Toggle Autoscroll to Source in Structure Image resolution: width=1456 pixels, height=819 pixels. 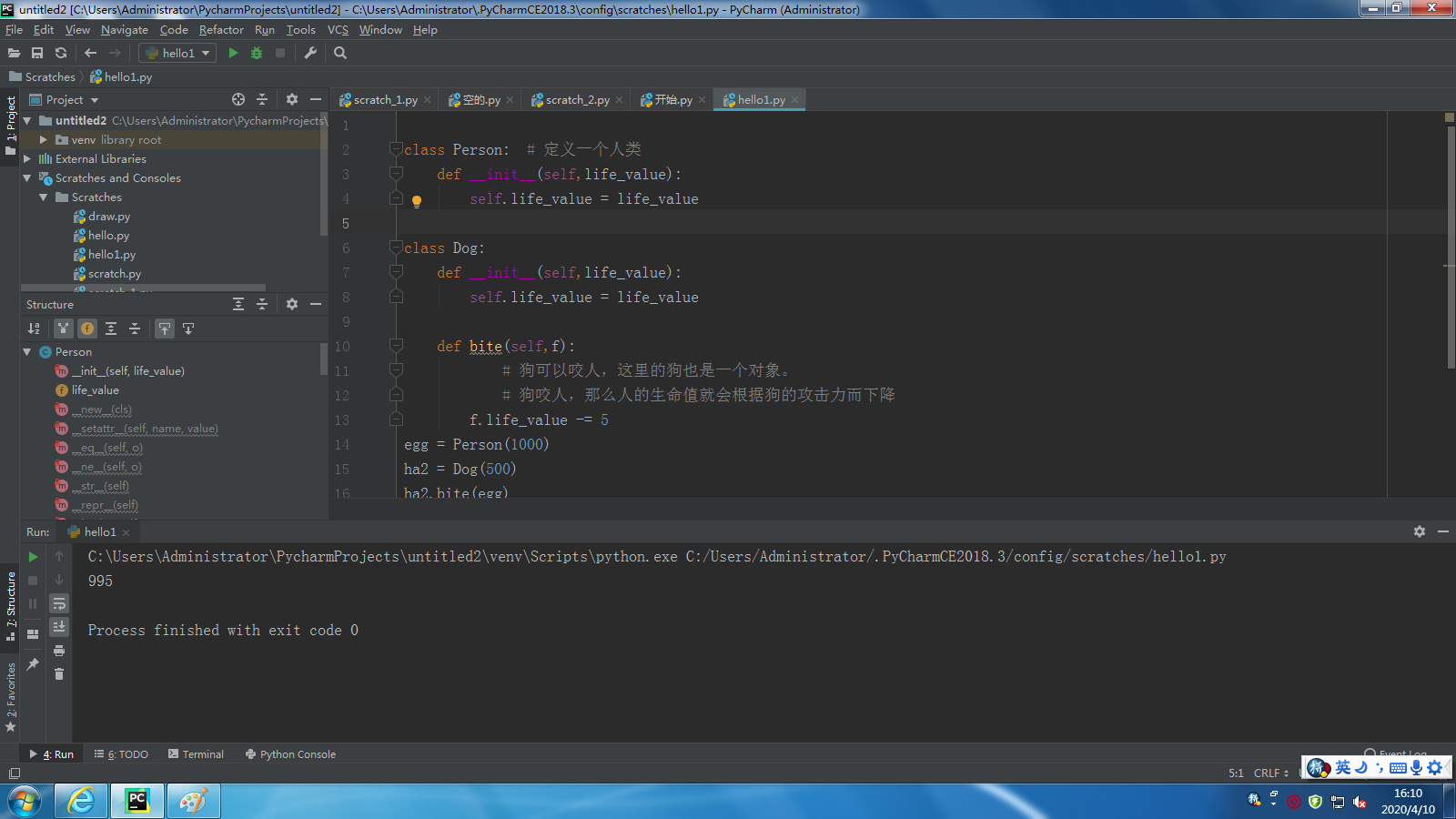(165, 329)
